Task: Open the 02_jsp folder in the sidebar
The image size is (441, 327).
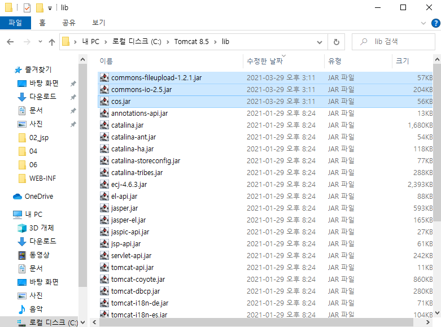Action: pyautogui.click(x=39, y=138)
